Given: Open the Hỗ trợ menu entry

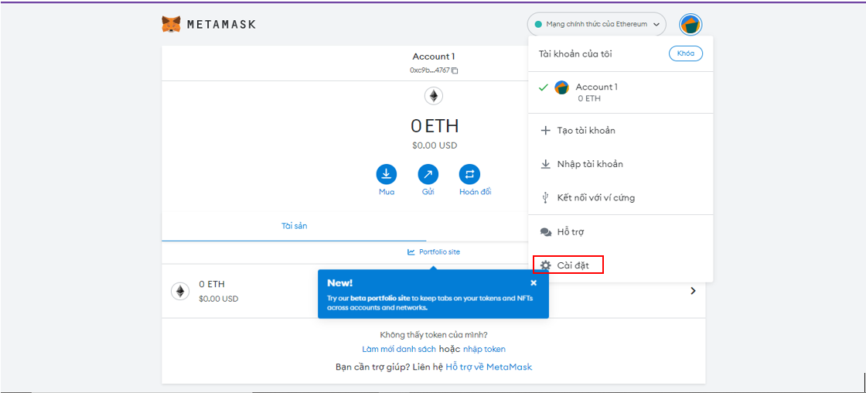Looking at the screenshot, I should pos(621,232).
